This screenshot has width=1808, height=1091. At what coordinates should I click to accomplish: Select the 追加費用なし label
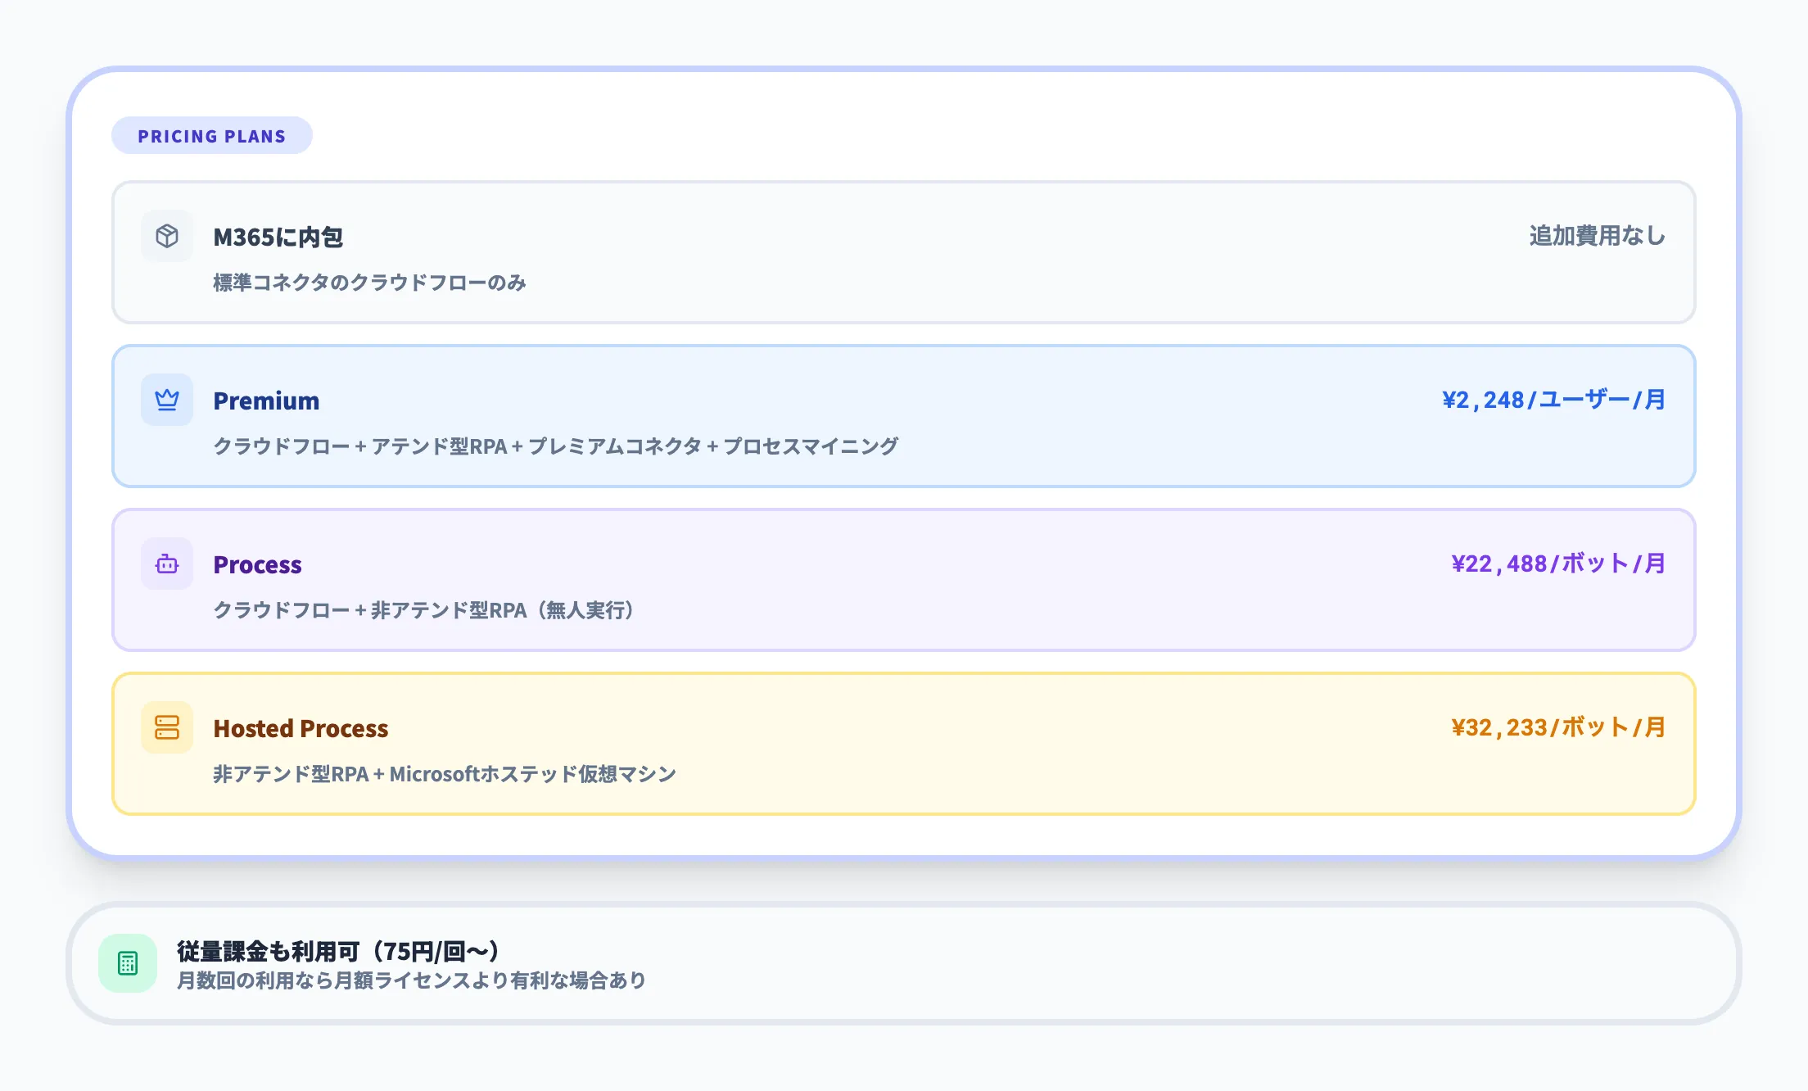click(x=1595, y=235)
